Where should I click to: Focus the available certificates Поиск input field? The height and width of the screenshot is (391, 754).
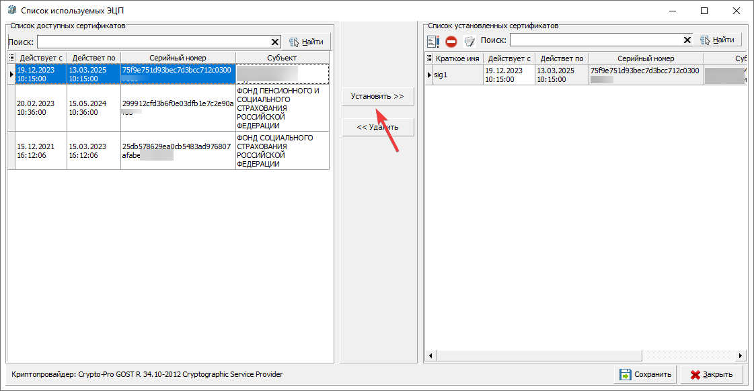(x=153, y=42)
